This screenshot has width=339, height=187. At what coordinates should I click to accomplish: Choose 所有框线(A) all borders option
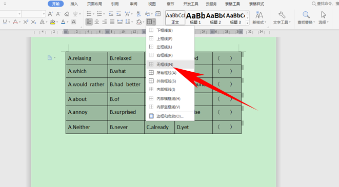click(x=170, y=73)
